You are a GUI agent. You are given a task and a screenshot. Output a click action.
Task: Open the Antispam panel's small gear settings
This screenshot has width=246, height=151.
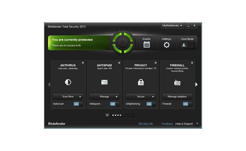click(119, 63)
